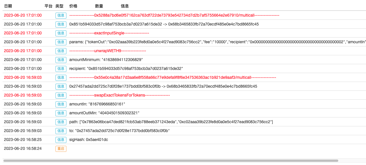Click the 信息 badge beside swapExactTokensForTokens heading
Viewport: 366px width, 165px height.
point(61,95)
